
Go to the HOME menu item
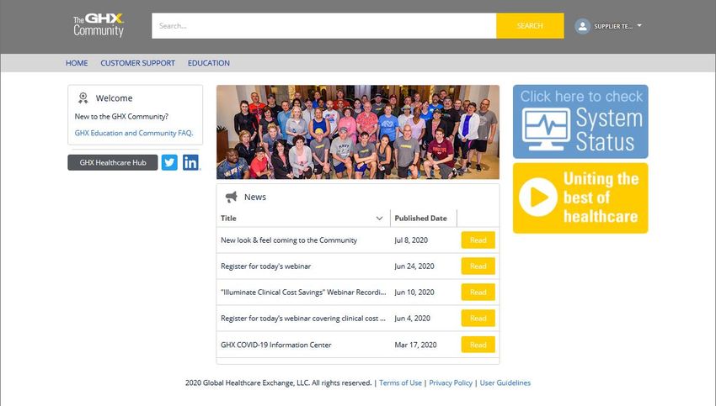point(77,63)
